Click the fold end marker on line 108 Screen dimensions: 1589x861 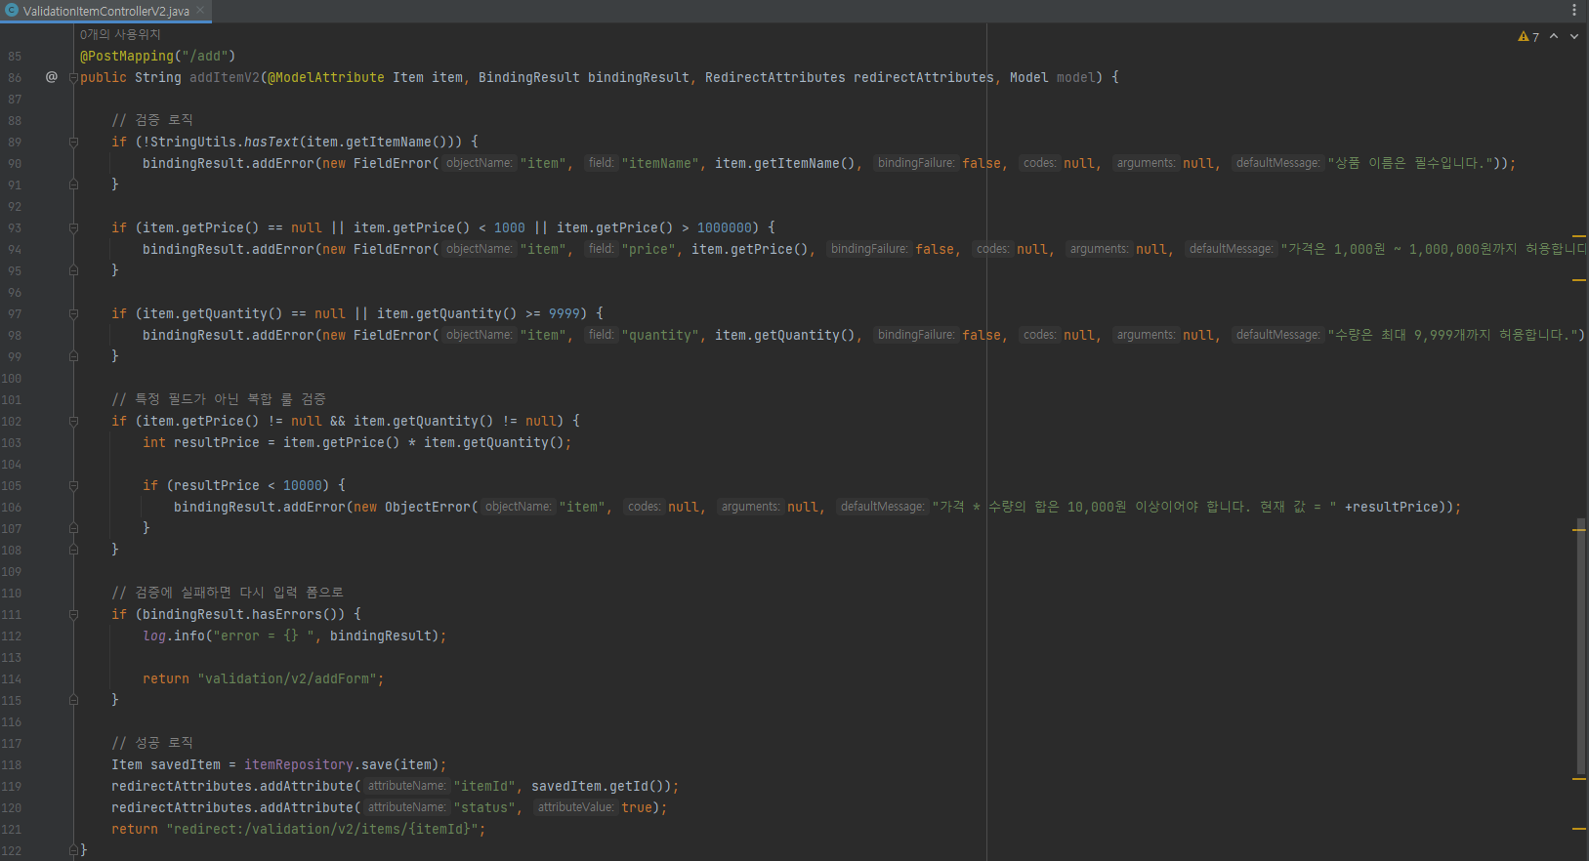(x=73, y=550)
